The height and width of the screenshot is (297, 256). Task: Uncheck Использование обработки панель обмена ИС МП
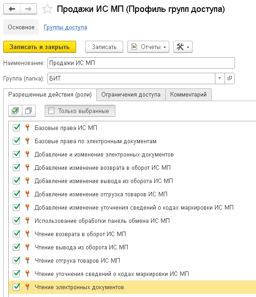click(16, 221)
